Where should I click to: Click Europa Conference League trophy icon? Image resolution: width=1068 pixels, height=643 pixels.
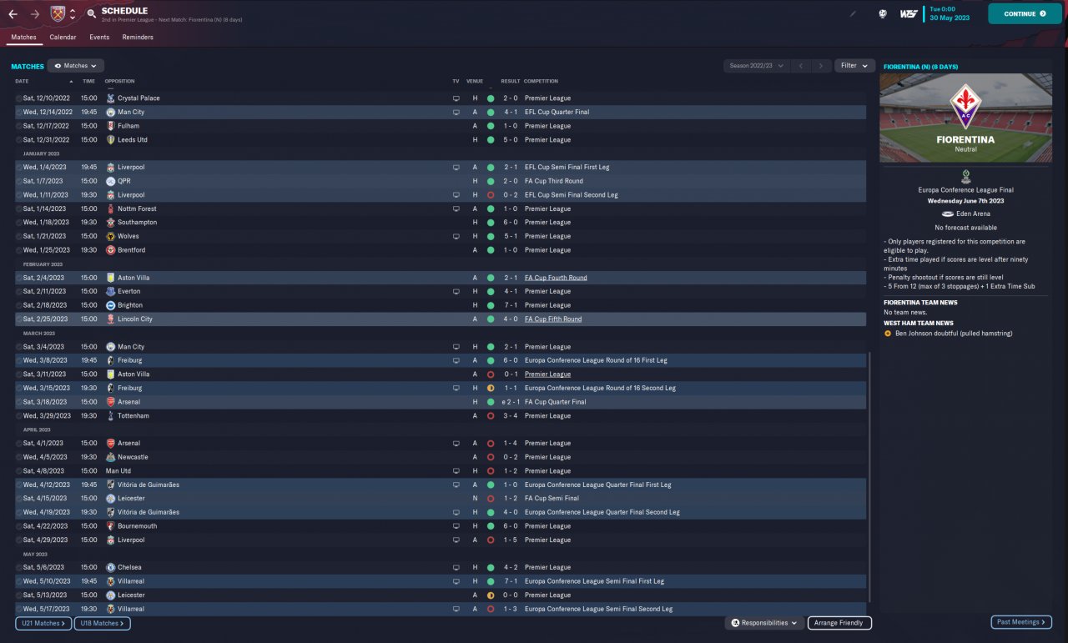point(965,177)
